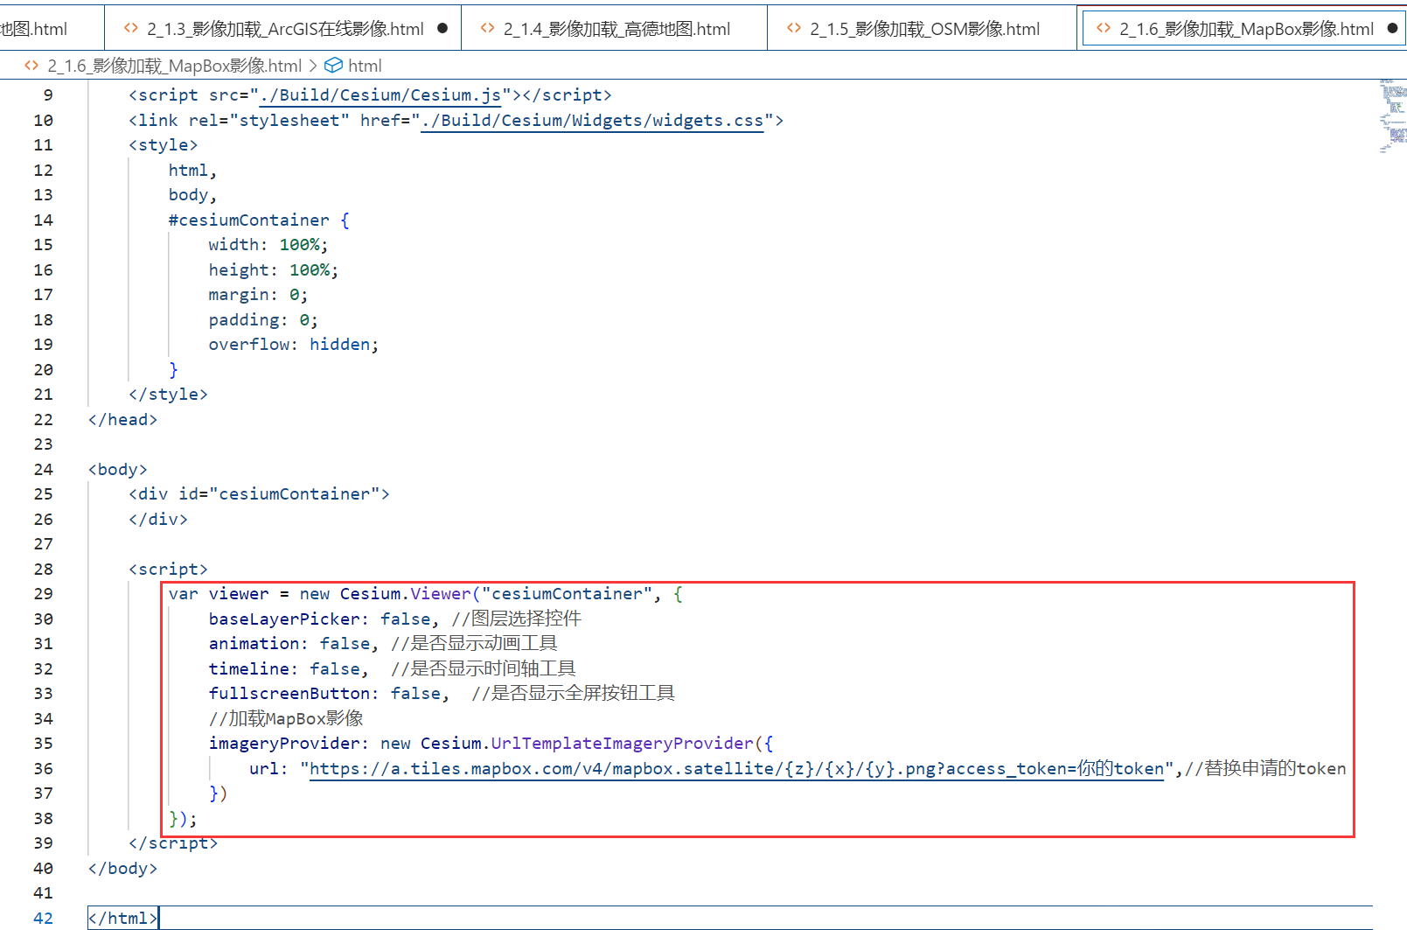Click the body, selector on line 13
Screen dimensions: 1407x930
(192, 195)
